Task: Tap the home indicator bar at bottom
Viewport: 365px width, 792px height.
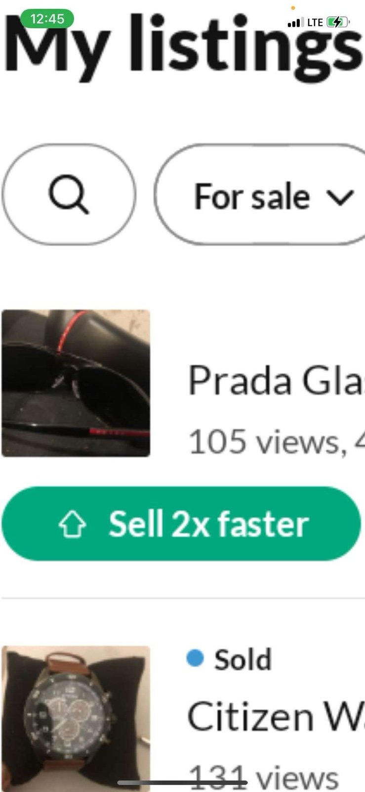Action: [x=182, y=783]
